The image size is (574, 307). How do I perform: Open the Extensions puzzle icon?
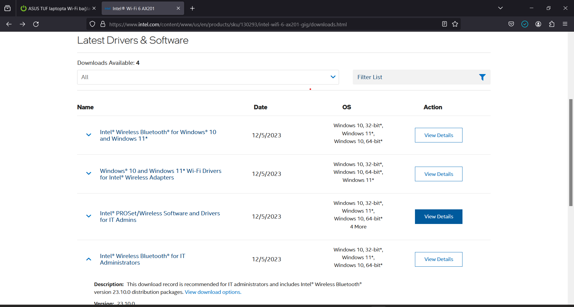(552, 24)
